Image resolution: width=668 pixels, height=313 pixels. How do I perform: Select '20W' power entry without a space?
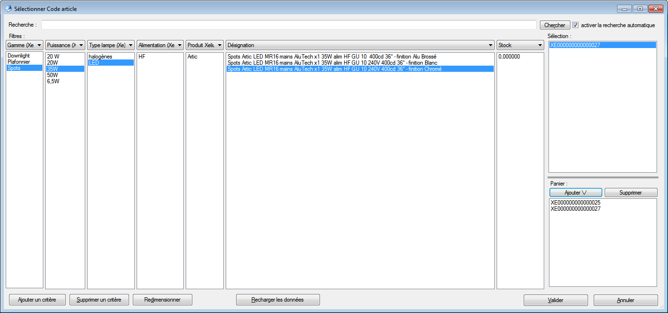(x=65, y=63)
